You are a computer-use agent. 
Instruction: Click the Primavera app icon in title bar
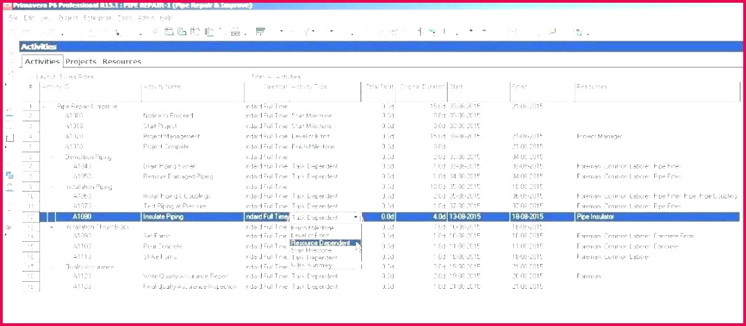click(4, 5)
